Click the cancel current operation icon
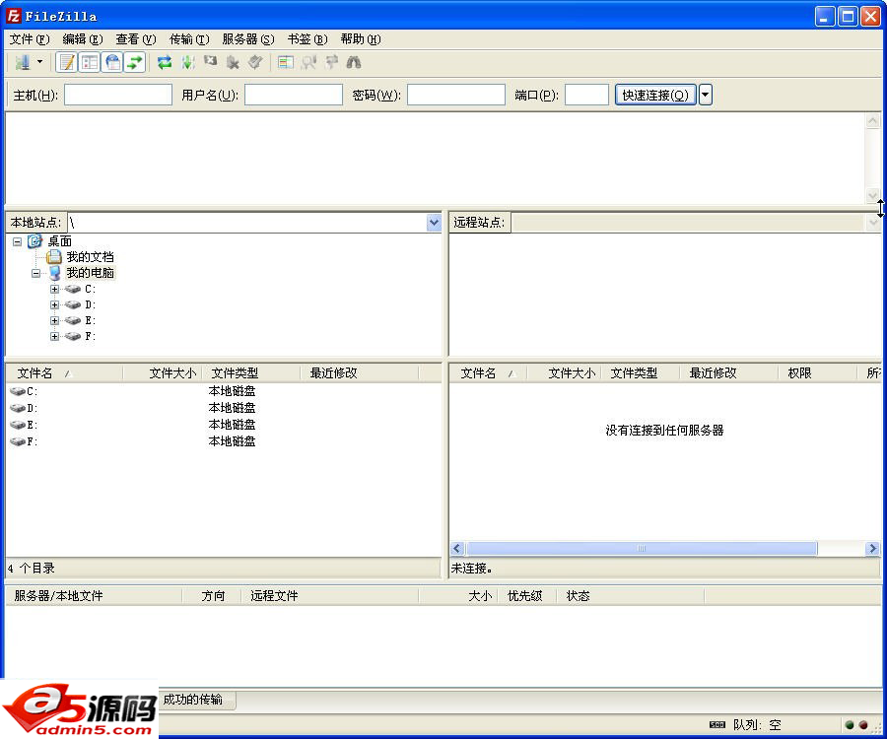This screenshot has height=739, width=887. point(211,61)
